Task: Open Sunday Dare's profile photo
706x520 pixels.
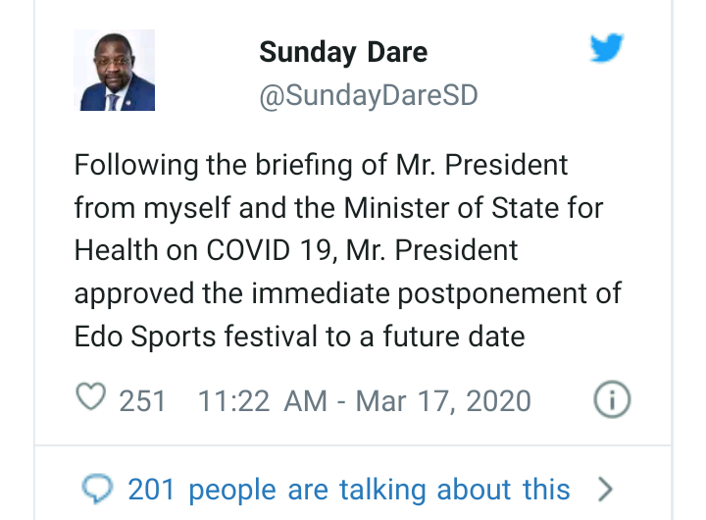Action: click(x=115, y=71)
